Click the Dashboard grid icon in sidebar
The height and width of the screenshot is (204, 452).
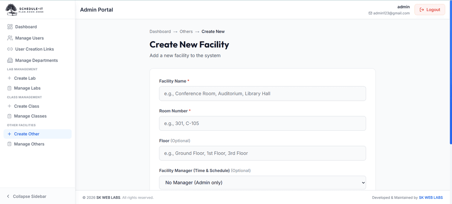[x=10, y=27]
